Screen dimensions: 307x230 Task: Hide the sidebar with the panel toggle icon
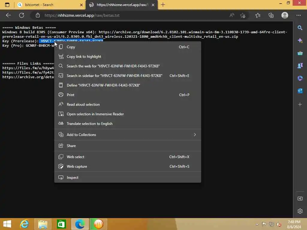tap(300, 199)
